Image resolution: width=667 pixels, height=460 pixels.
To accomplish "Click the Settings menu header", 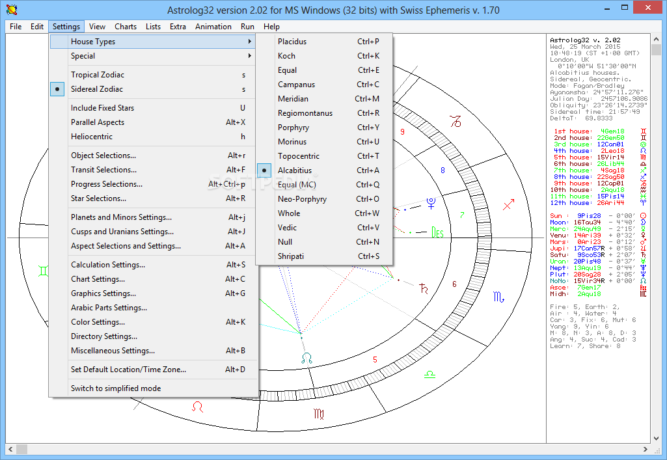I will (66, 27).
